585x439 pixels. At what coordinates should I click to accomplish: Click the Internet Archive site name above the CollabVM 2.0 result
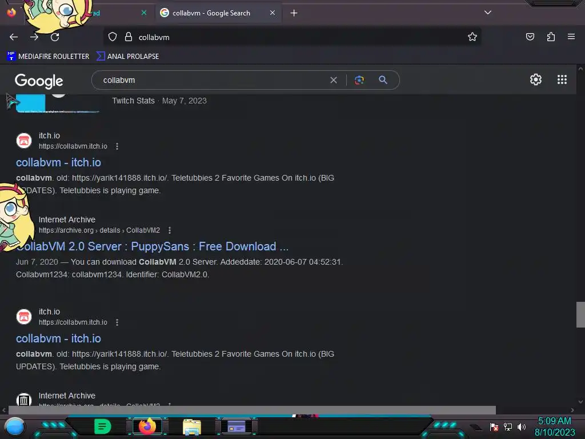(x=67, y=219)
